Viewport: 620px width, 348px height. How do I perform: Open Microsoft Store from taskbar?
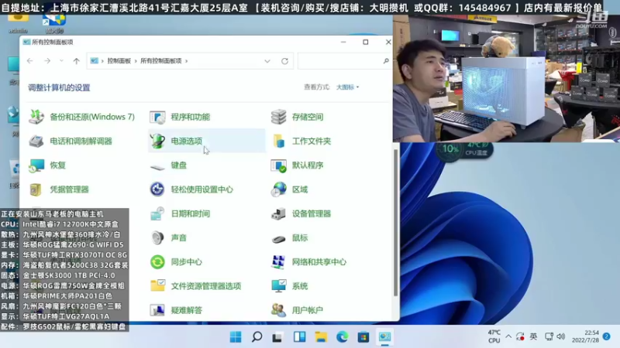[363, 337]
